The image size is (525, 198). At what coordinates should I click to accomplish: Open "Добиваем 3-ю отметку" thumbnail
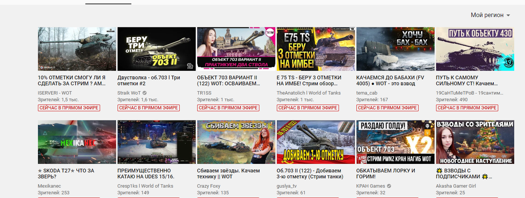[316, 142]
